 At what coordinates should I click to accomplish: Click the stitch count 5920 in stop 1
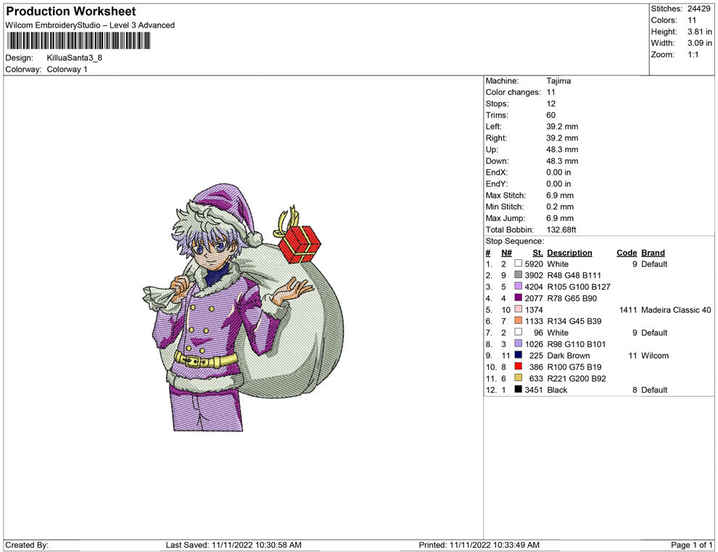(x=534, y=264)
